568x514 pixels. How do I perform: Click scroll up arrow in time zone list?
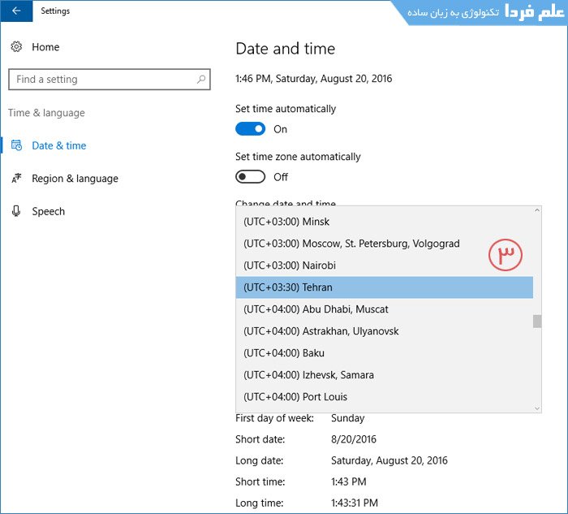coord(536,211)
